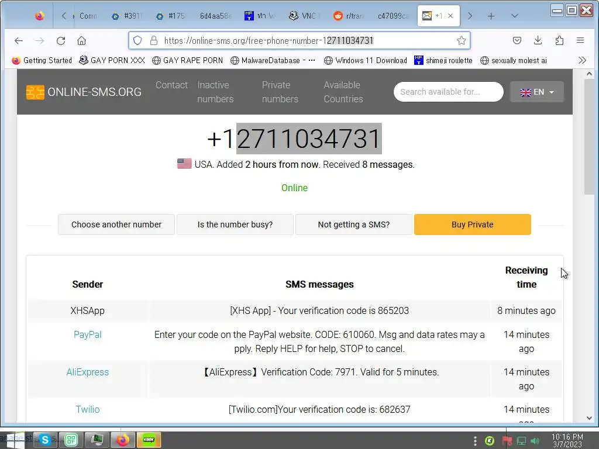Open the Extensions puzzle icon

tap(559, 40)
